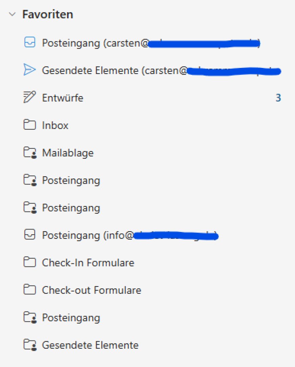
Task: Click the inbox tray icon beside info@ Posteingang
Action: [30, 235]
